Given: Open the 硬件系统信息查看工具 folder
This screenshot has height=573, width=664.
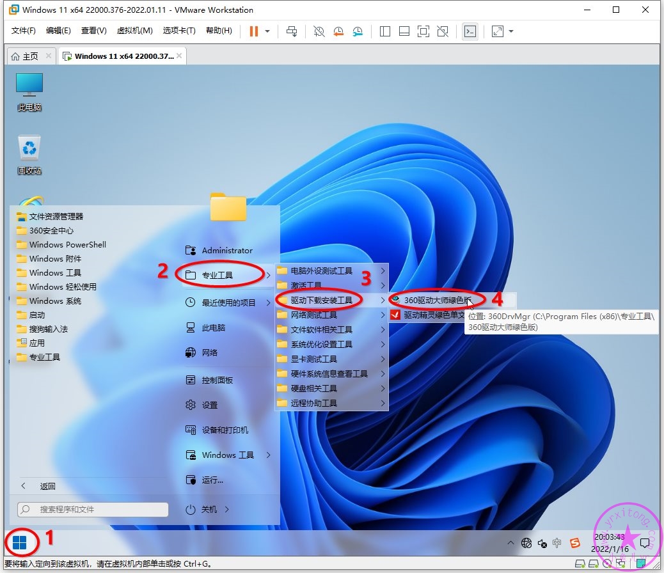Looking at the screenshot, I should pyautogui.click(x=331, y=373).
